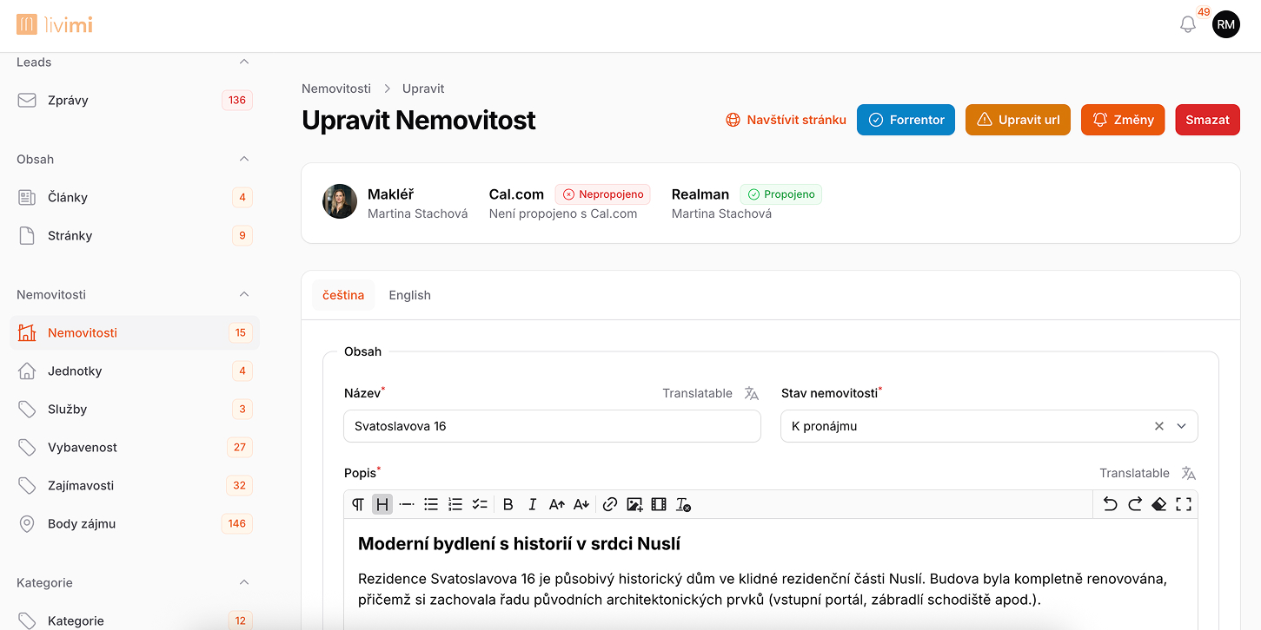Viewport: 1261px width, 630px height.
Task: Collapse the Obsah sidebar section
Action: (x=244, y=159)
